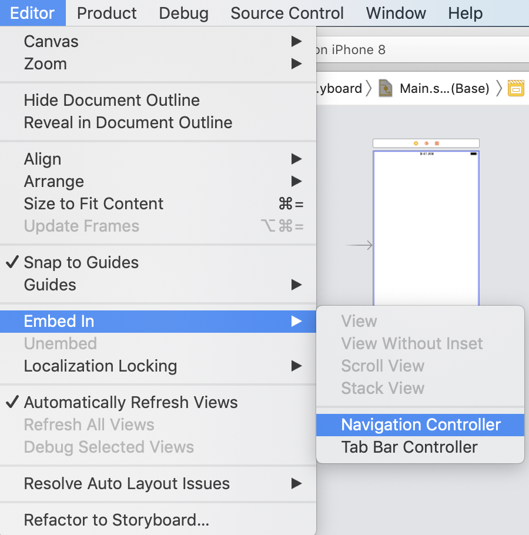
Task: Expand the Guides submenu
Action: (x=158, y=285)
